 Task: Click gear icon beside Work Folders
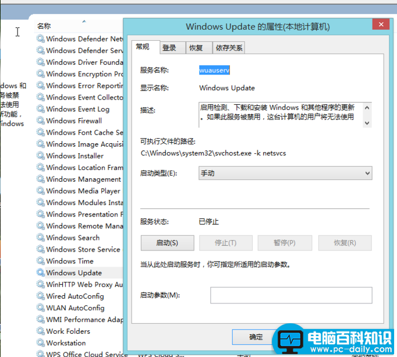(x=40, y=331)
